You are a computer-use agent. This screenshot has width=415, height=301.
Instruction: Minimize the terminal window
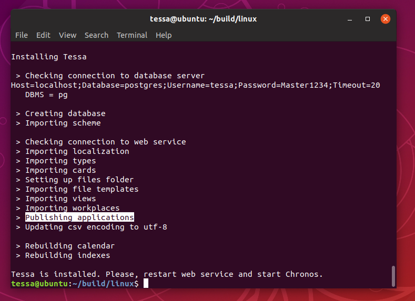(350, 19)
